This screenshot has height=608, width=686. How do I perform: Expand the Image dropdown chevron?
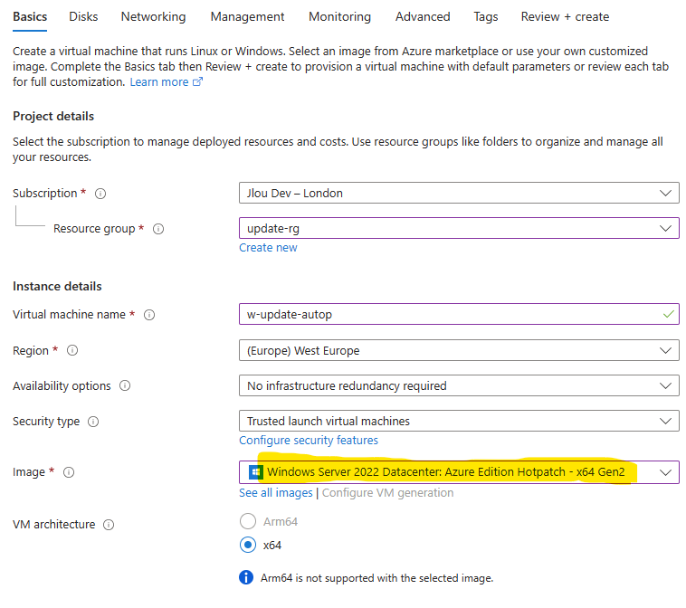coord(665,472)
